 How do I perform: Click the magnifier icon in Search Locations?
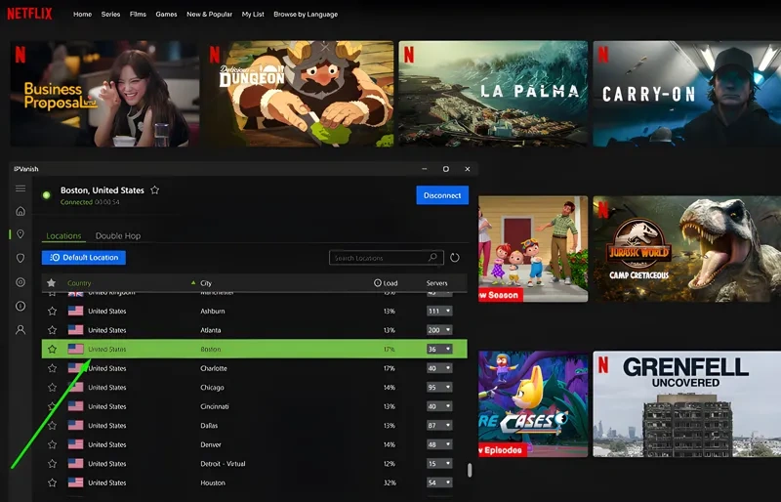tap(433, 258)
